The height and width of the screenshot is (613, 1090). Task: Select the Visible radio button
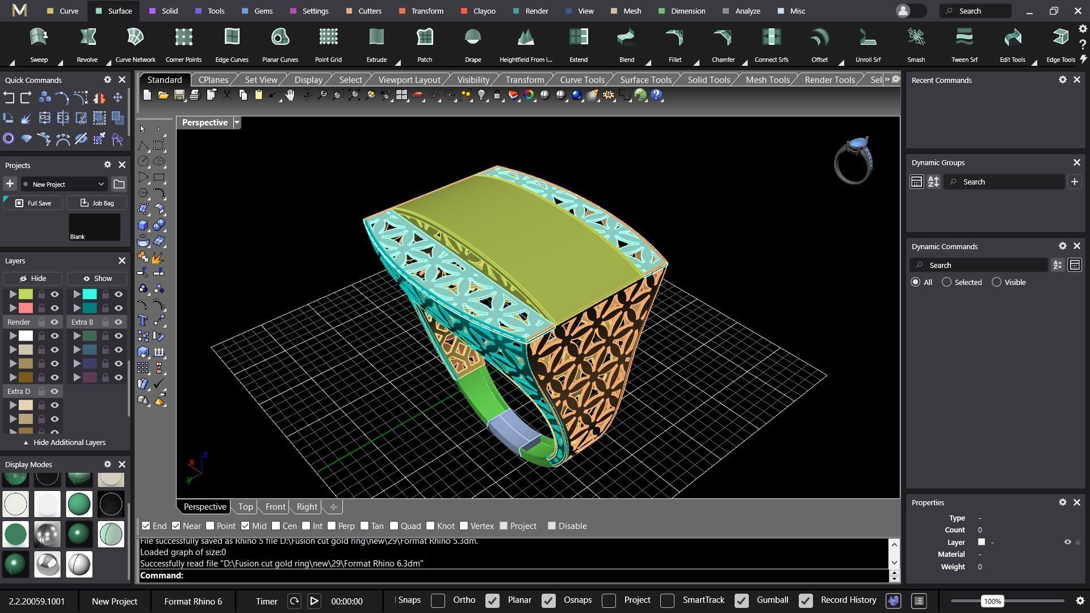tap(996, 282)
